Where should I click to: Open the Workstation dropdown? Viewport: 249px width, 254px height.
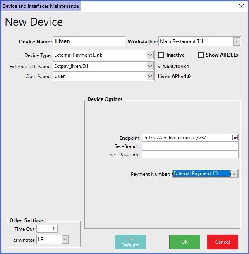click(237, 41)
